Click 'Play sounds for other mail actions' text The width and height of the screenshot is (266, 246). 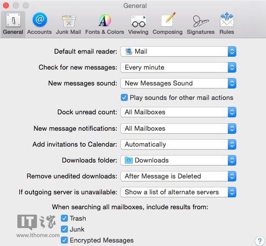click(181, 98)
